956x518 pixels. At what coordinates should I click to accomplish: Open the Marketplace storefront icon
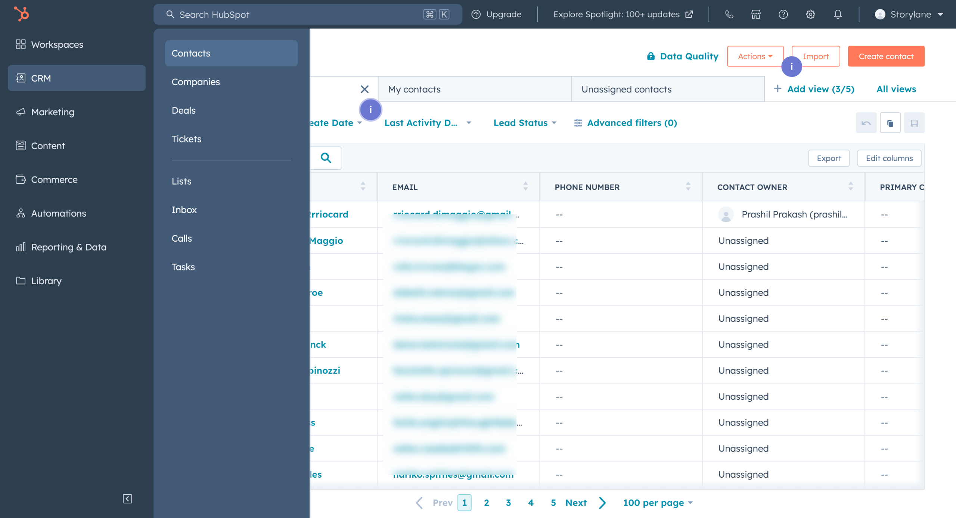(756, 15)
